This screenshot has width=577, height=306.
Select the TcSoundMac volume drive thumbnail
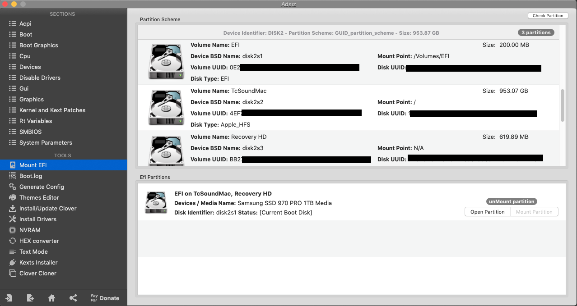pos(166,108)
